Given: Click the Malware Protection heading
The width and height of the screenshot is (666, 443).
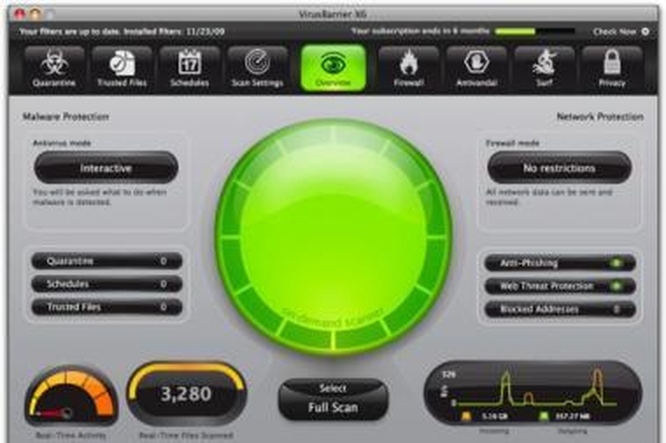Looking at the screenshot, I should point(65,117).
